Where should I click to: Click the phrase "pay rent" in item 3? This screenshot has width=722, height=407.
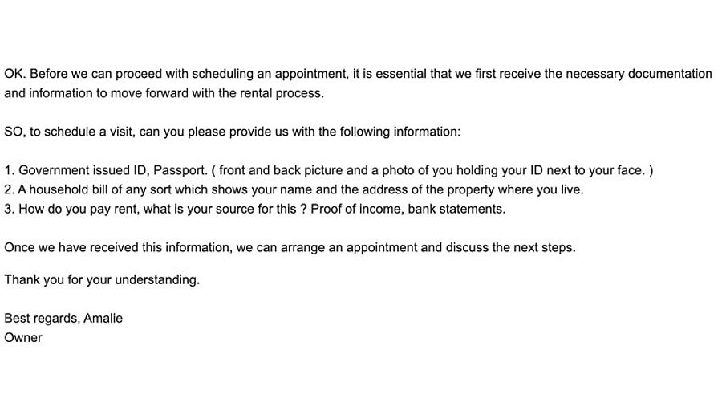[x=101, y=209]
